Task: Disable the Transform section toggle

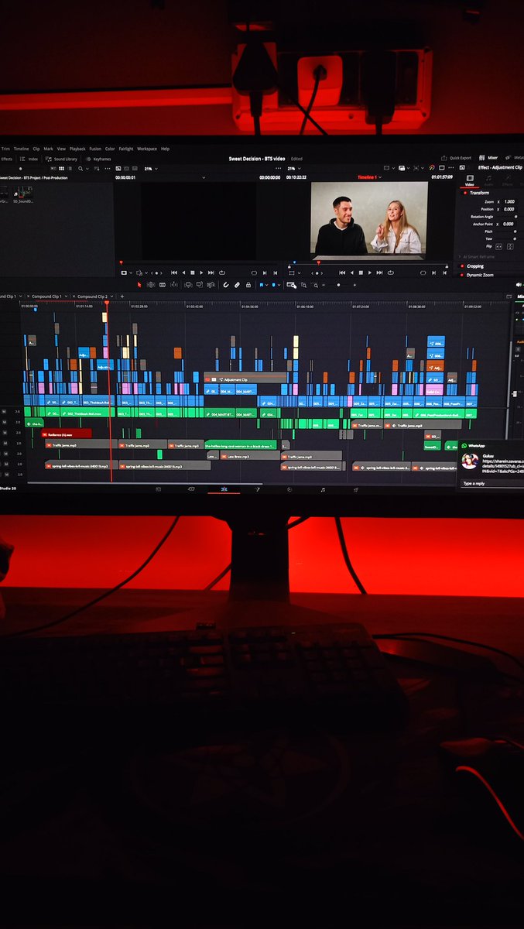Action: (464, 193)
